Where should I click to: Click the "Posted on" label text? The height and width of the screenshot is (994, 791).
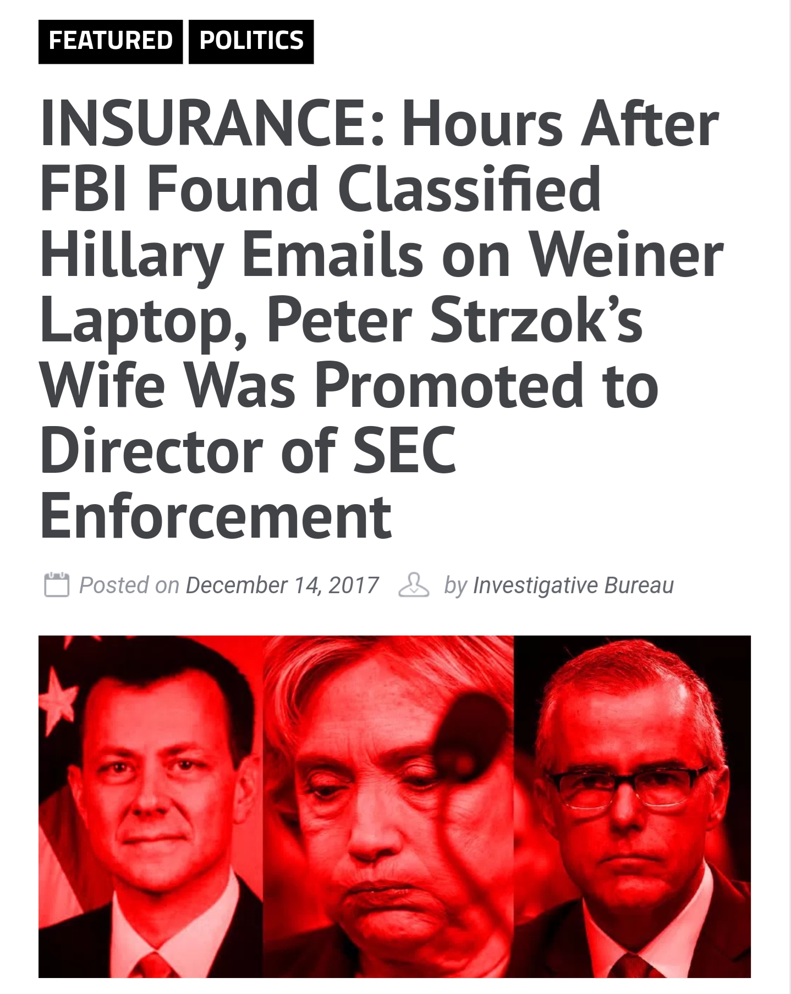(129, 586)
